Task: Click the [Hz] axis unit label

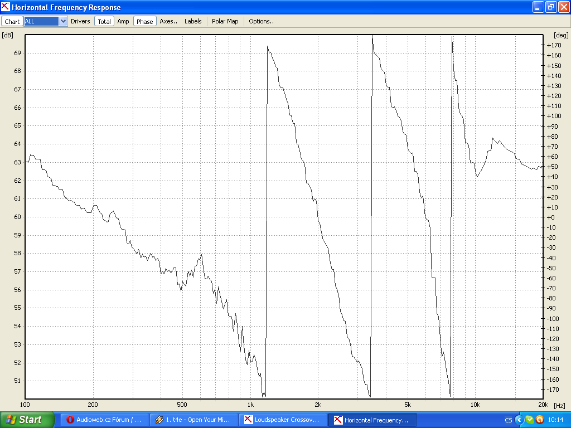Action: (x=559, y=405)
